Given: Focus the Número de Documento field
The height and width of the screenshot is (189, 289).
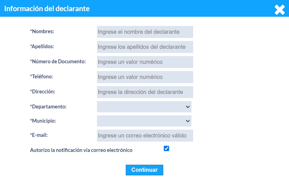Looking at the screenshot, I should (145, 62).
